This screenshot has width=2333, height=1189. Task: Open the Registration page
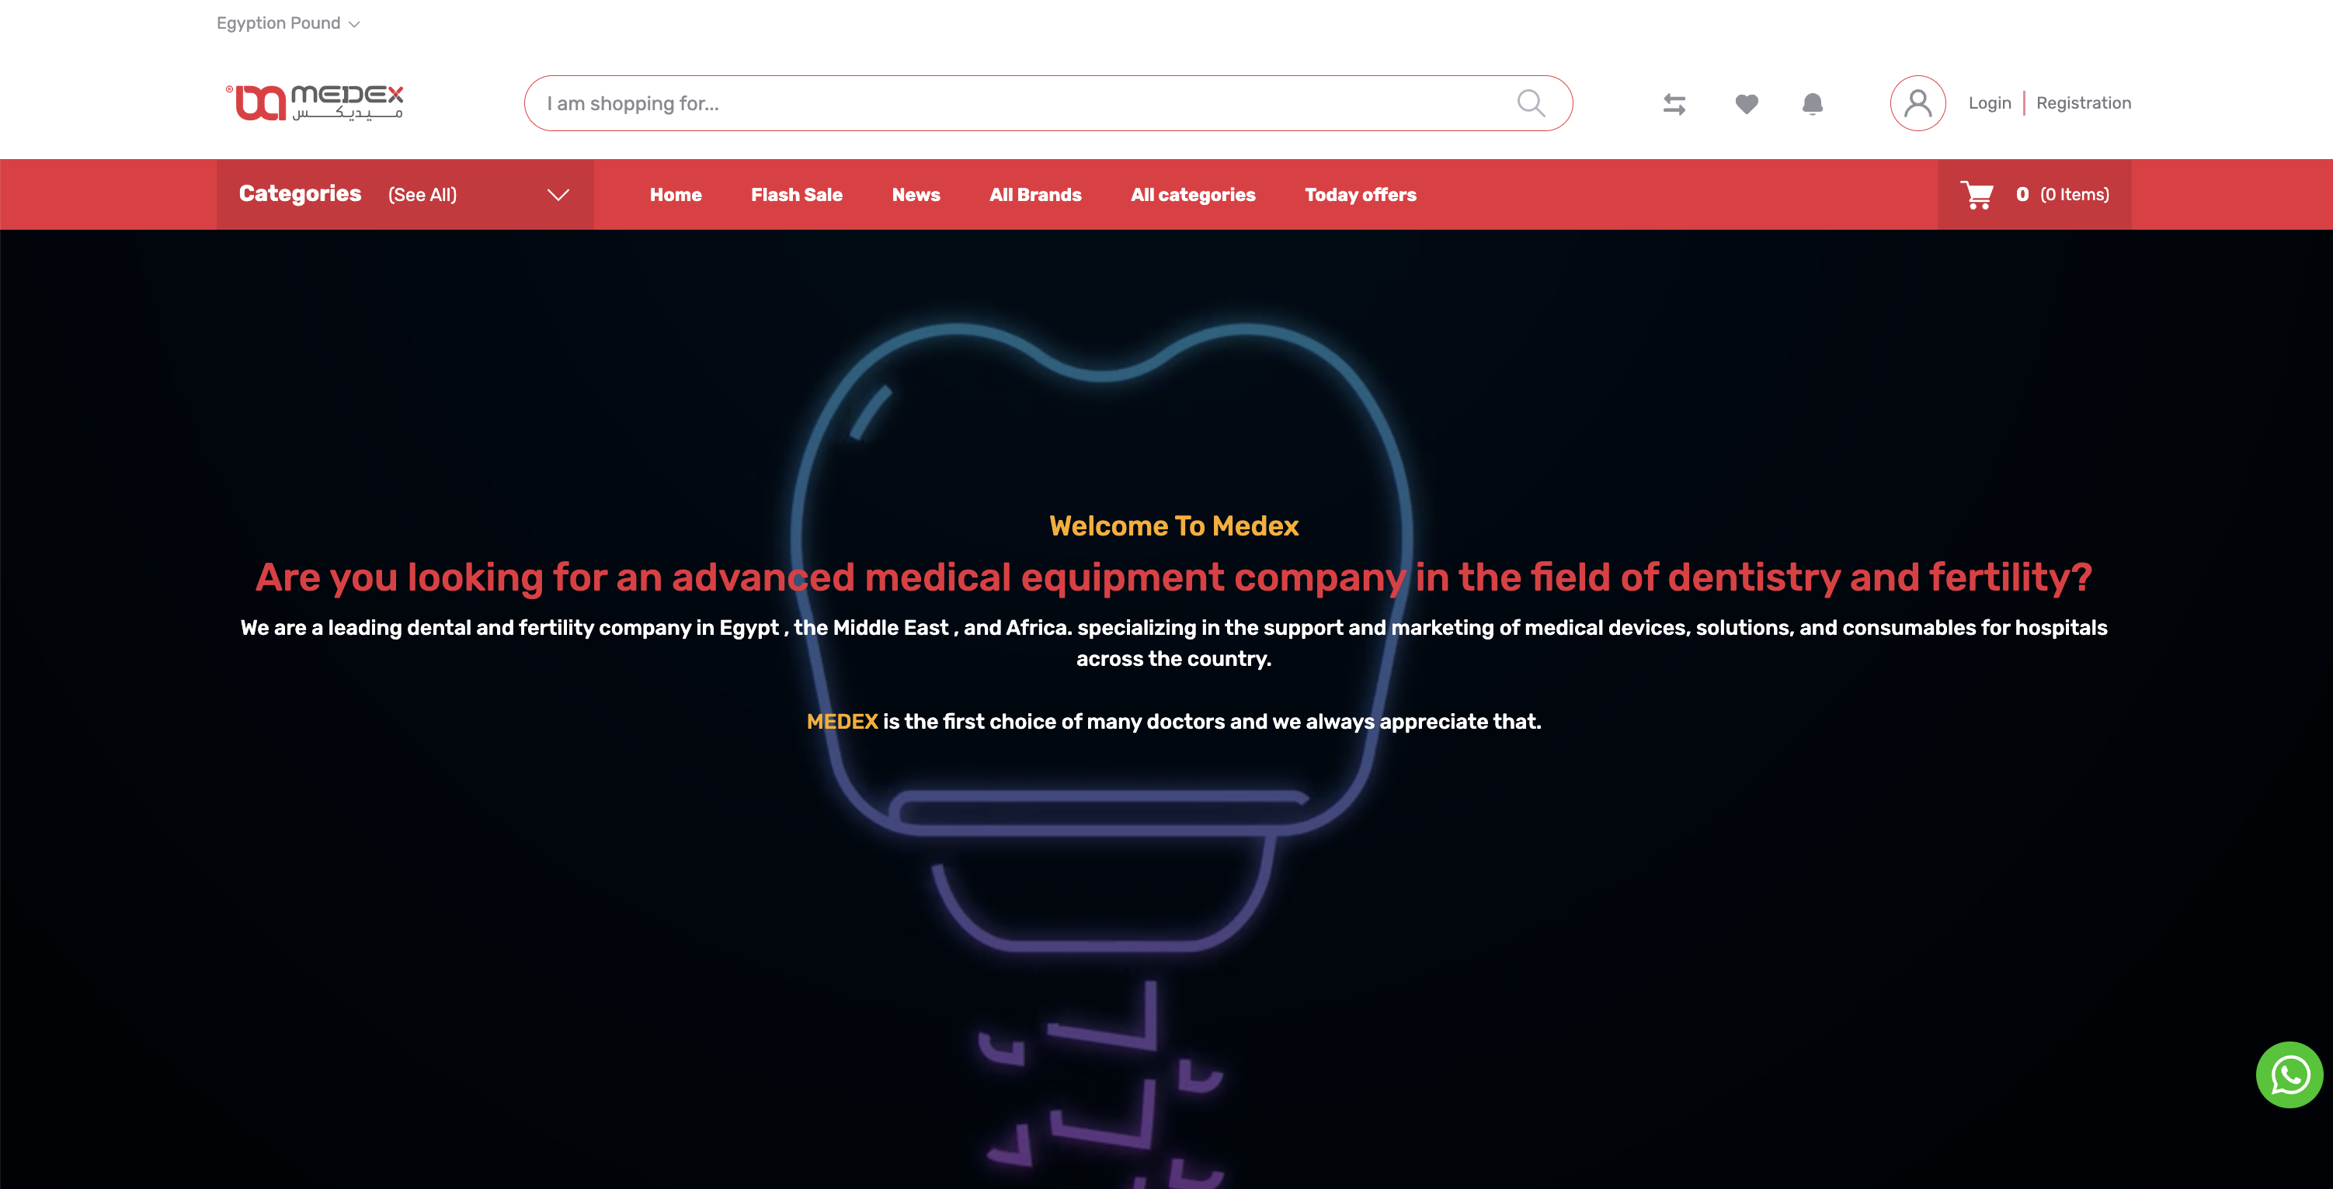pos(2083,102)
